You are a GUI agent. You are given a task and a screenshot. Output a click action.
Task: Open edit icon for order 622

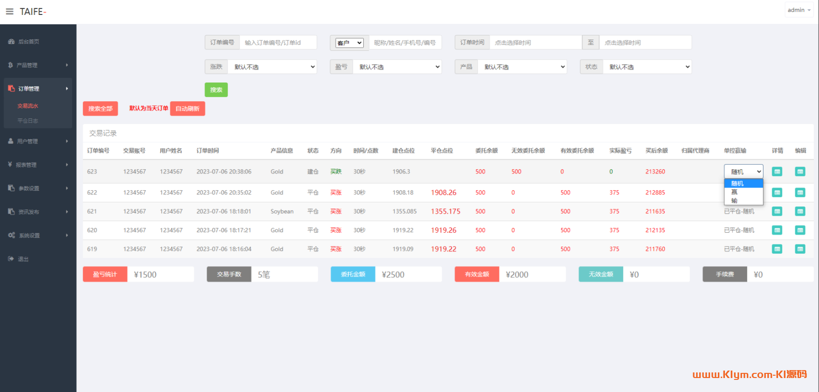[x=800, y=193]
